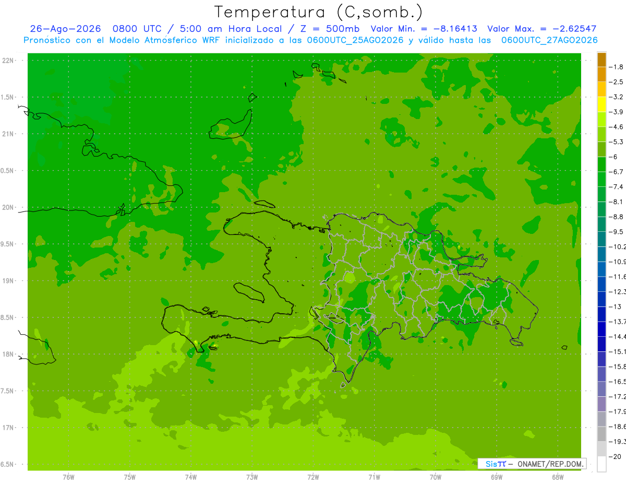The width and height of the screenshot is (626, 484).
Task: Click the '20N' latitude axis label
Action: tap(8, 207)
